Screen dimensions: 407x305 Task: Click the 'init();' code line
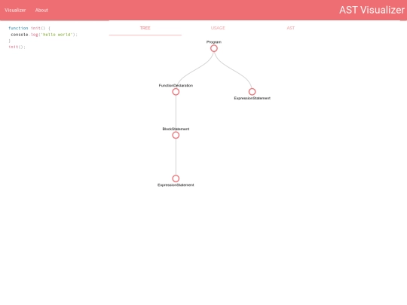(17, 47)
